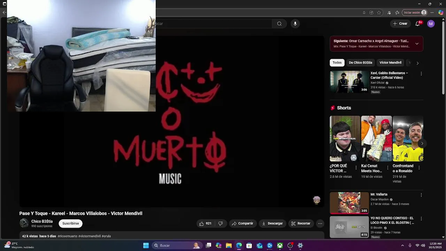Open the Chico B3$tia channel avatar
446x251 pixels.
[x=24, y=223]
